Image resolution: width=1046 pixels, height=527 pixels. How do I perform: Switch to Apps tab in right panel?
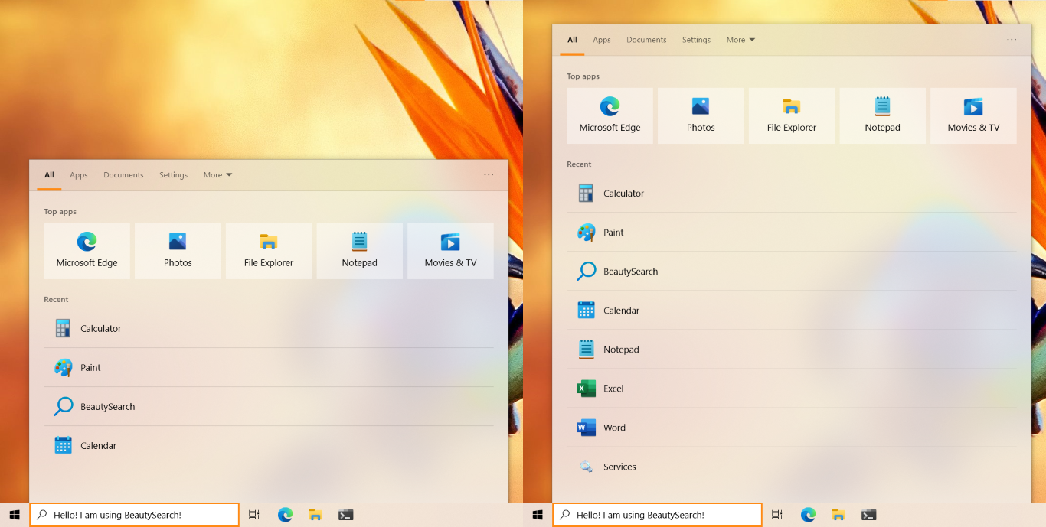pyautogui.click(x=602, y=40)
